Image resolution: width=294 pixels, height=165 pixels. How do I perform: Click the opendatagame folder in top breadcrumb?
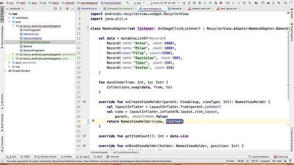click(88, 3)
